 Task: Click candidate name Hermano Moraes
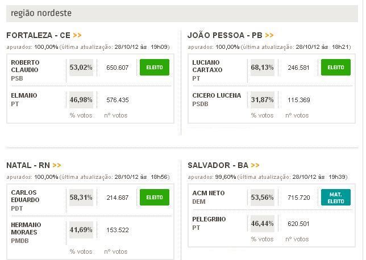tap(26, 229)
